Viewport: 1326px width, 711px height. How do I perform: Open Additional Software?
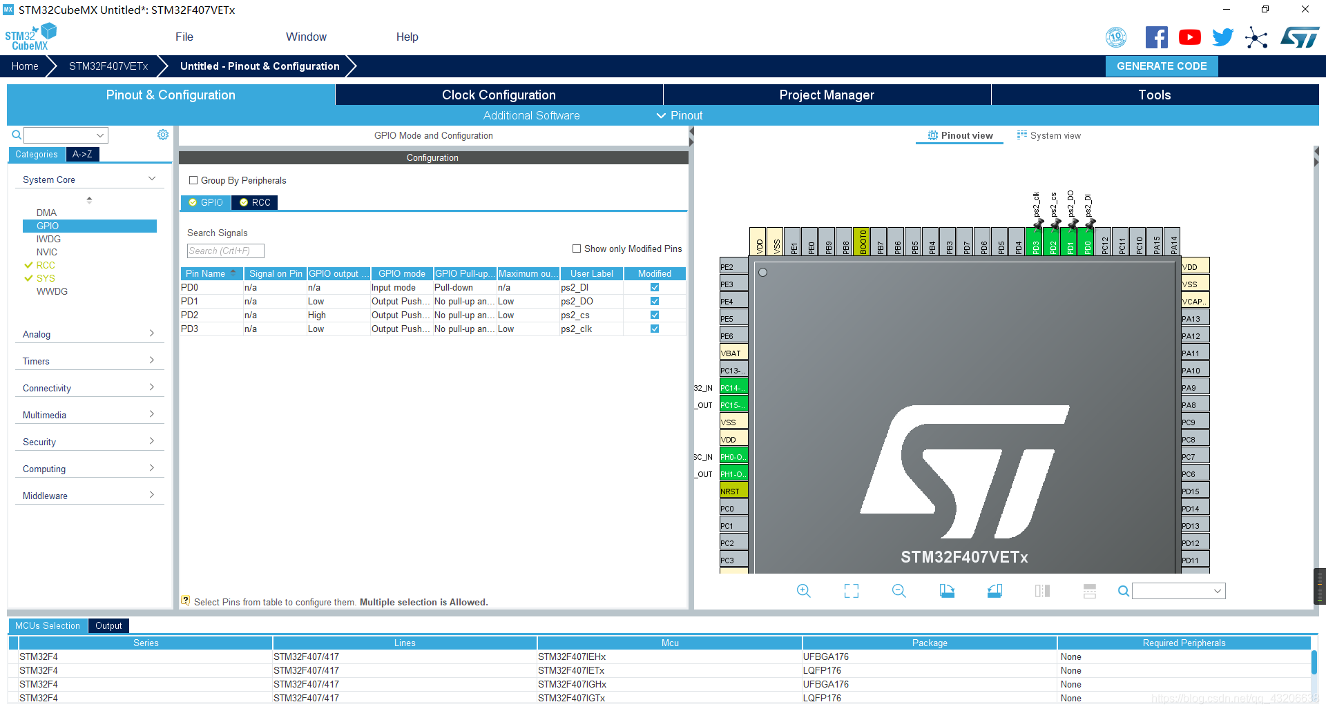(x=531, y=115)
